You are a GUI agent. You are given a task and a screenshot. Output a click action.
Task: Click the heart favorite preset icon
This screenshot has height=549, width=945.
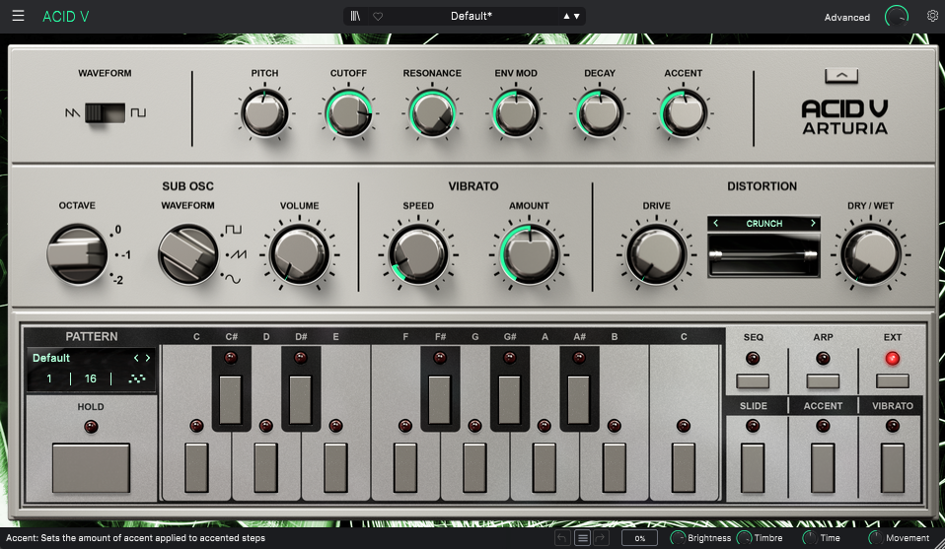click(x=378, y=16)
